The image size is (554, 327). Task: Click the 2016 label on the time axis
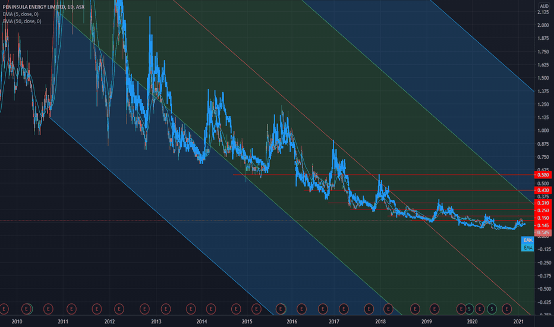pyautogui.click(x=292, y=321)
